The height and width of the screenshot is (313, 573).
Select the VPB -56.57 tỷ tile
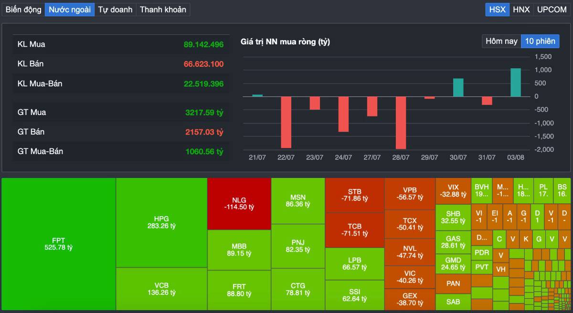click(410, 193)
